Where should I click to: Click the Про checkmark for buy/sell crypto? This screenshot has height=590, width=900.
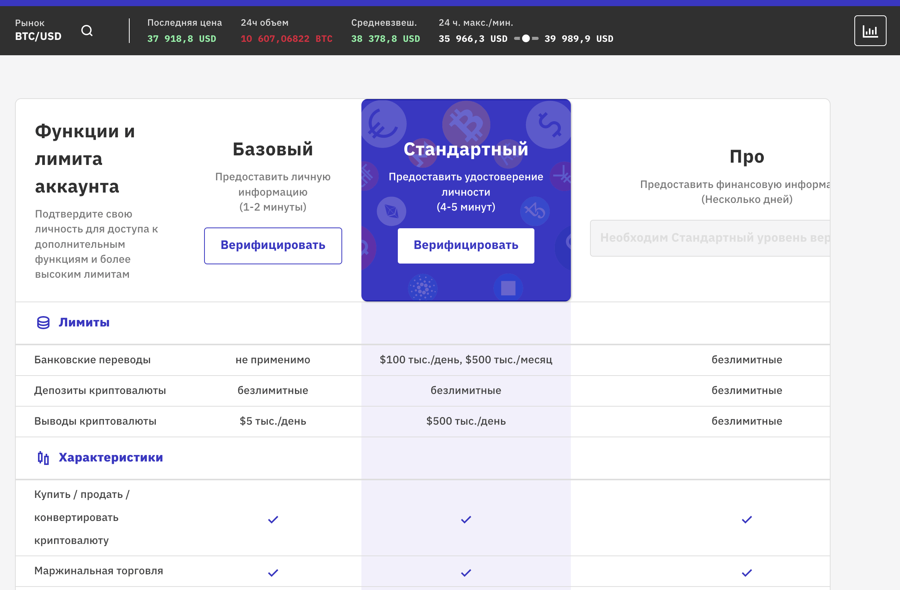(747, 519)
